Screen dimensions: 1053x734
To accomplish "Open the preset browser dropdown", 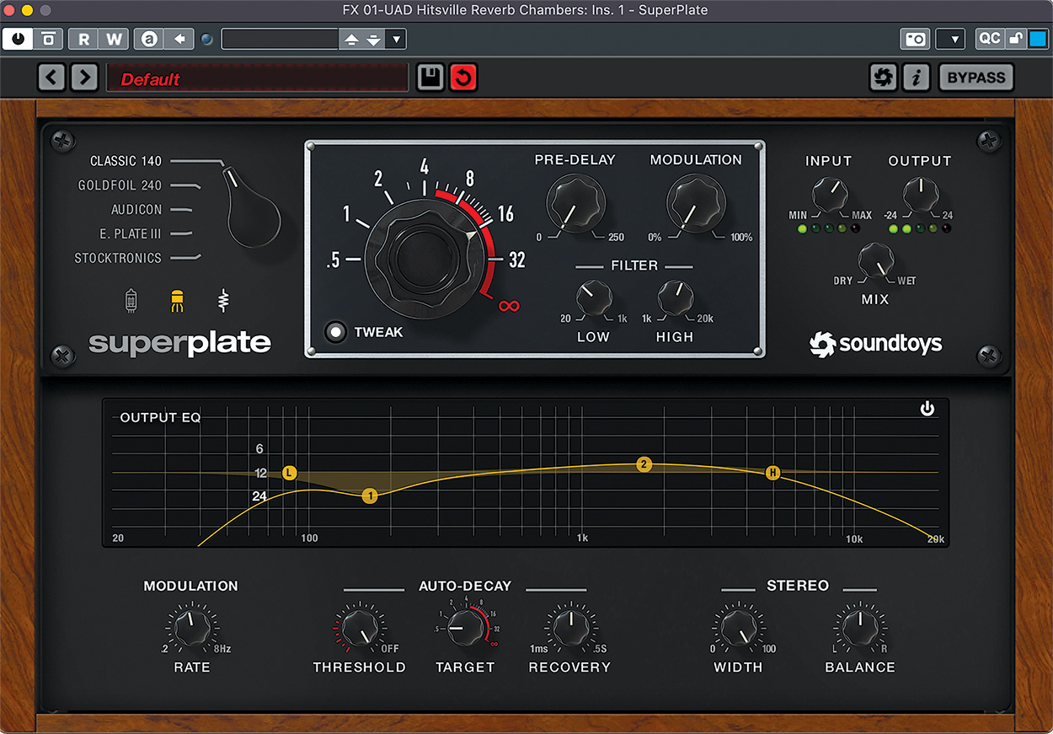I will tap(396, 39).
